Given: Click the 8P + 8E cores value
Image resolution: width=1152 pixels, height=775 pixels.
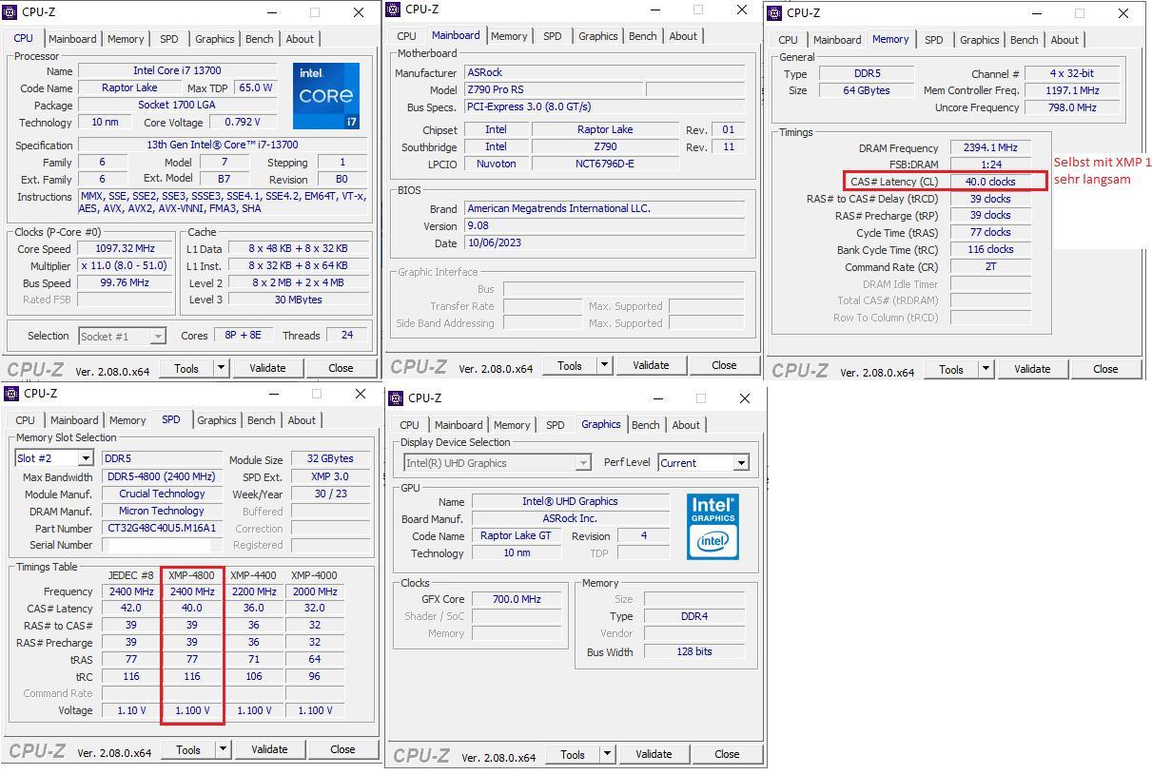Looking at the screenshot, I should pos(243,336).
